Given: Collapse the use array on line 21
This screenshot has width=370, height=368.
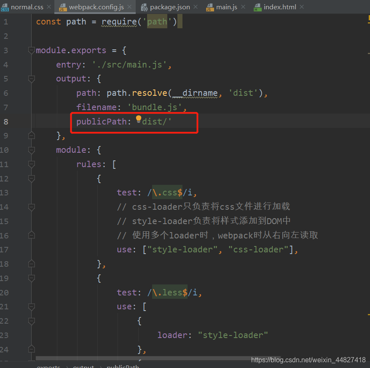Looking at the screenshot, I should click(31, 306).
